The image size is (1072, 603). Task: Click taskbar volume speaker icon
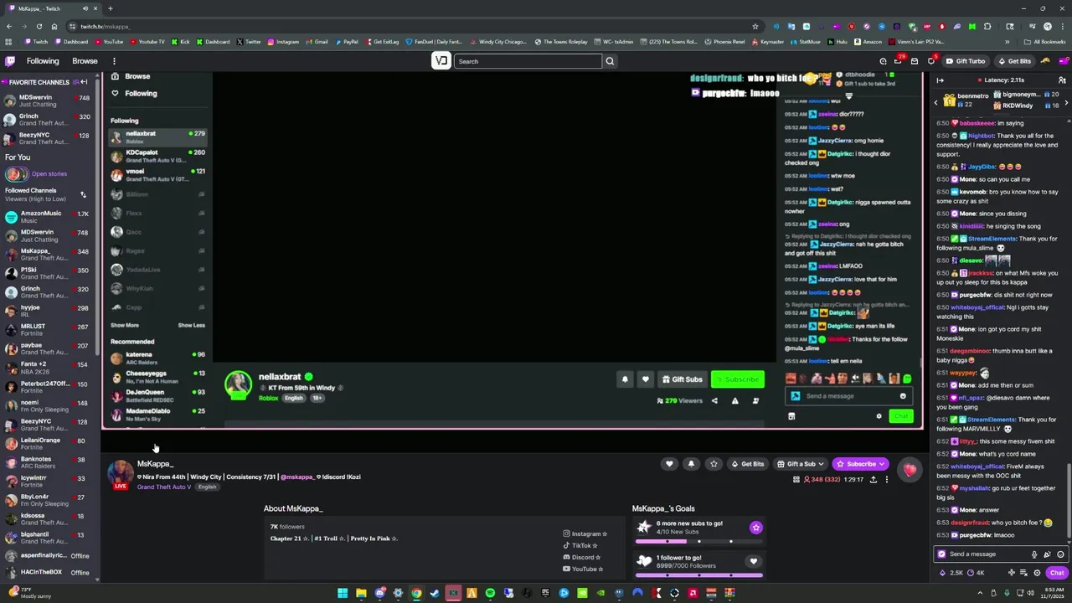[1030, 593]
